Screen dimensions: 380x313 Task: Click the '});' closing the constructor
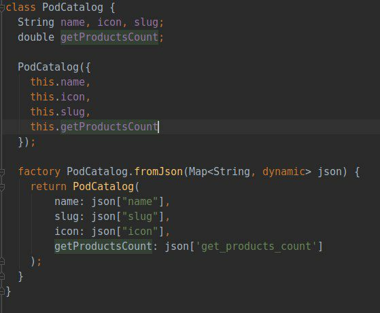tap(27, 142)
